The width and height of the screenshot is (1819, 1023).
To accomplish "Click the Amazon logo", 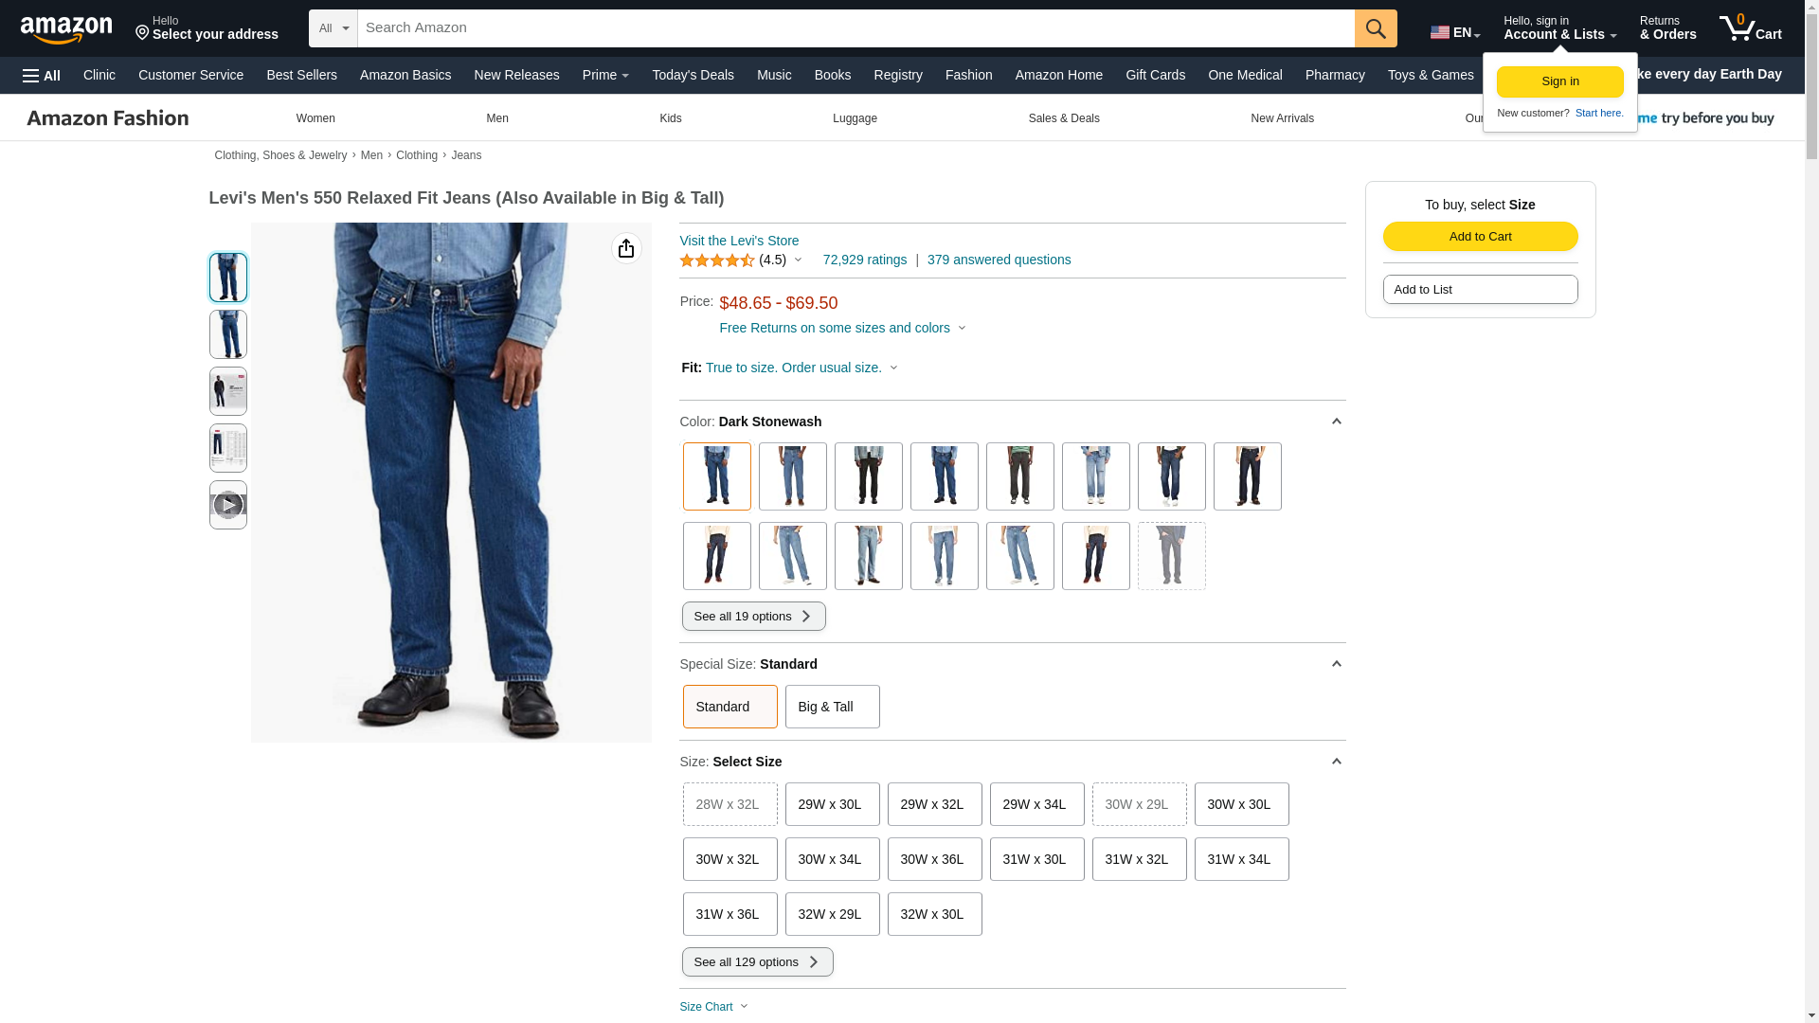I will click(x=66, y=30).
